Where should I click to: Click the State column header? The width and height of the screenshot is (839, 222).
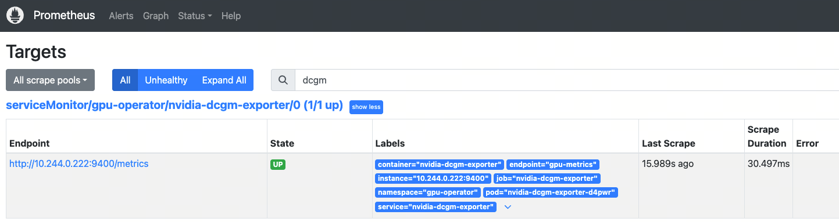pos(283,143)
